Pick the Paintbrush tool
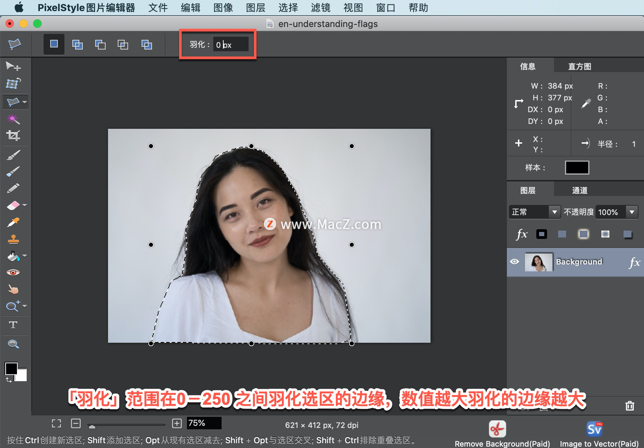 click(13, 155)
